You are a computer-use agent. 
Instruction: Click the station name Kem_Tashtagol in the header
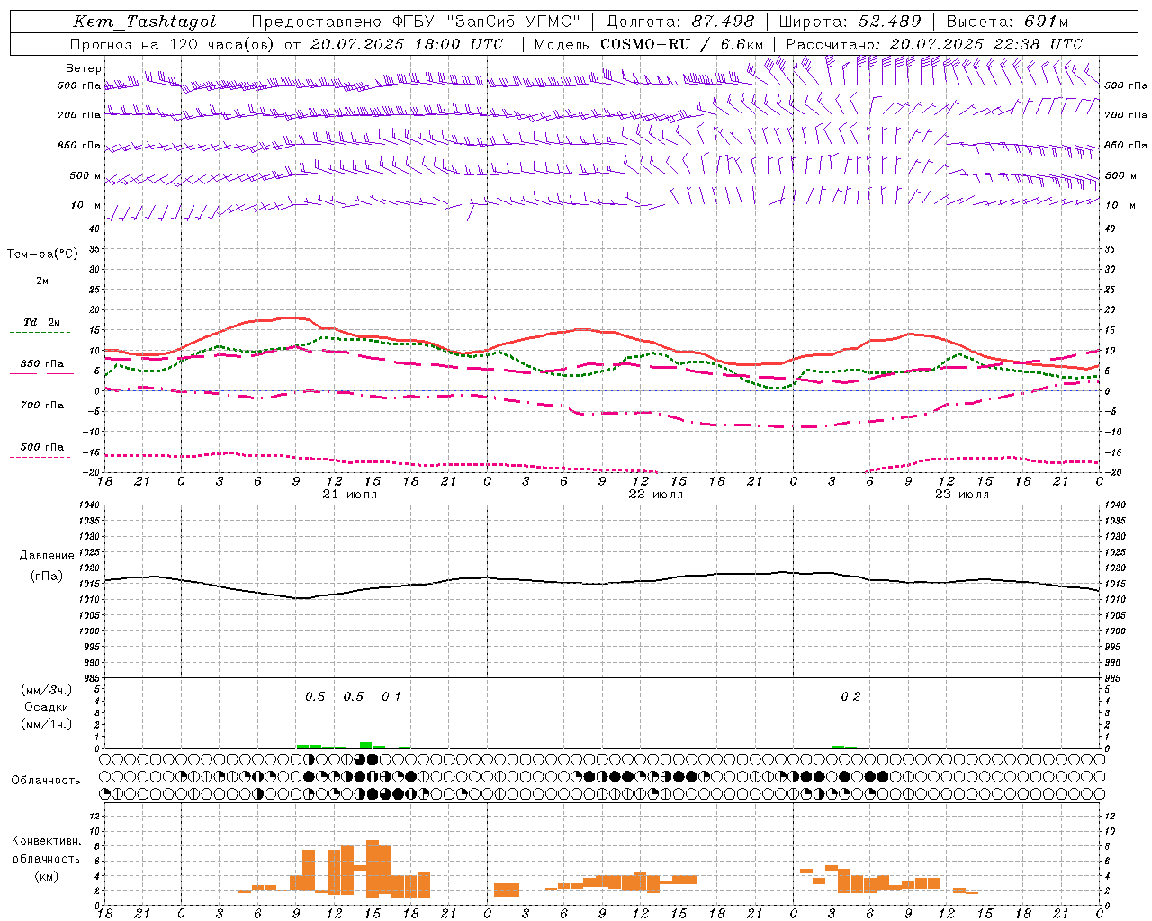coord(145,22)
